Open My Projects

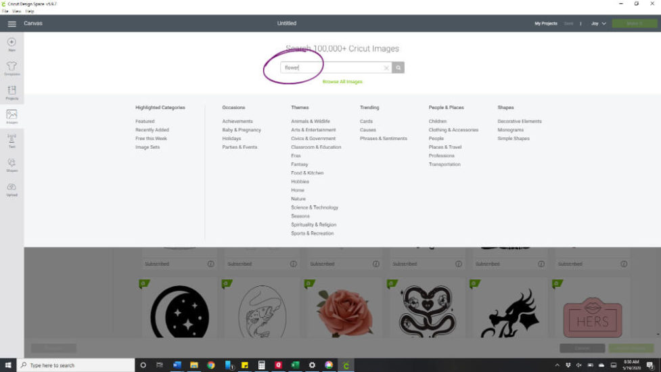546,24
